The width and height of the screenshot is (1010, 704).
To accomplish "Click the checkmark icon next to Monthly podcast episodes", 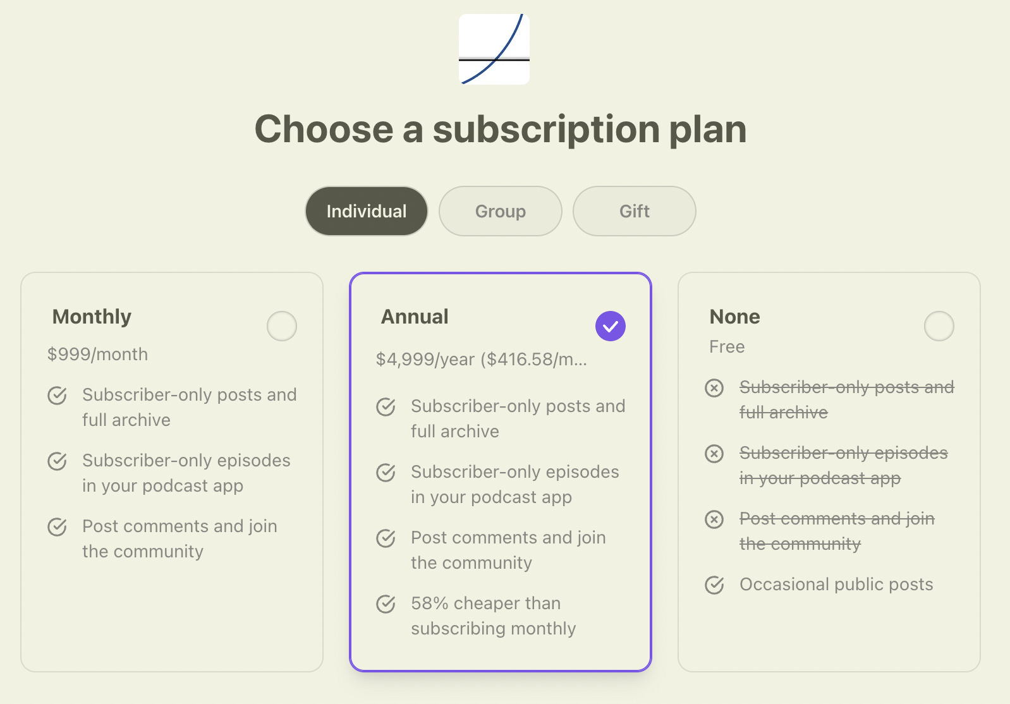I will (x=58, y=461).
